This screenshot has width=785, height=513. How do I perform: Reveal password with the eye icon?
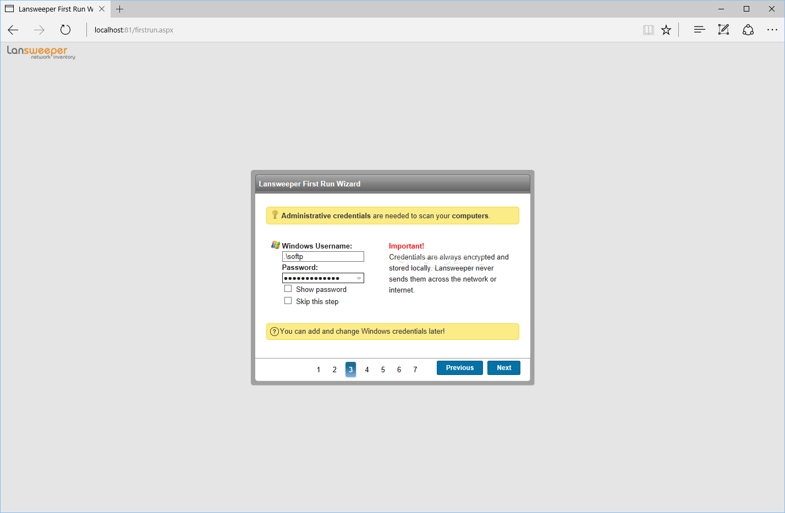click(x=359, y=278)
